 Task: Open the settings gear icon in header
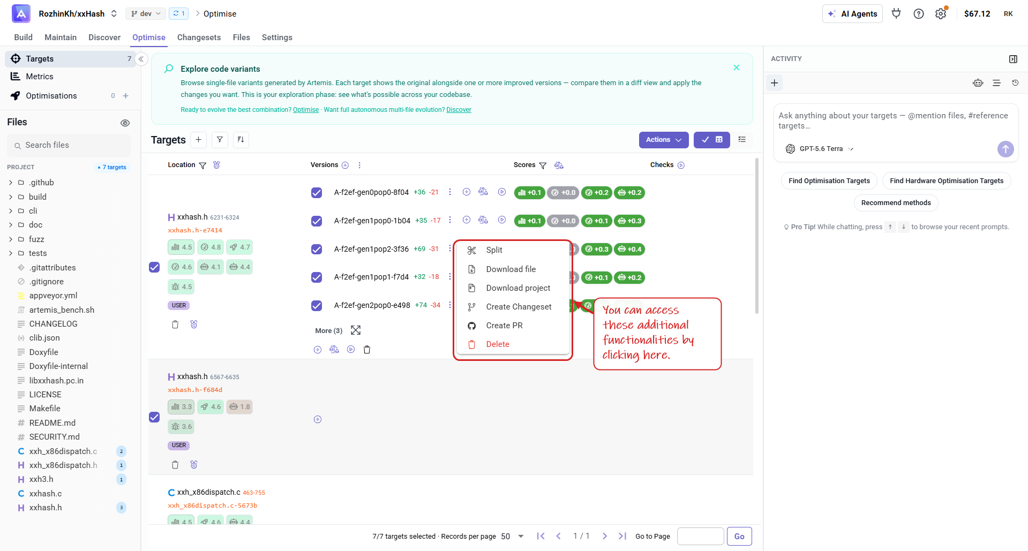pyautogui.click(x=941, y=13)
